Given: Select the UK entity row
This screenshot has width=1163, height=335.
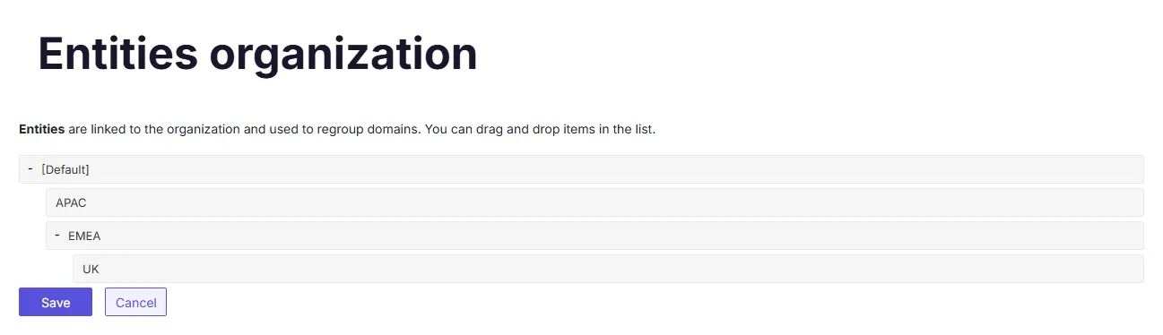Looking at the screenshot, I should click(608, 269).
